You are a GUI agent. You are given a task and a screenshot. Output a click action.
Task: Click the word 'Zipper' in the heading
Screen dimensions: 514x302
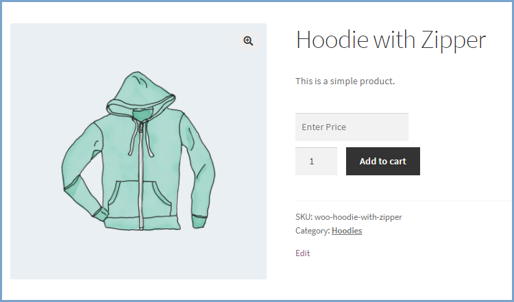point(454,40)
